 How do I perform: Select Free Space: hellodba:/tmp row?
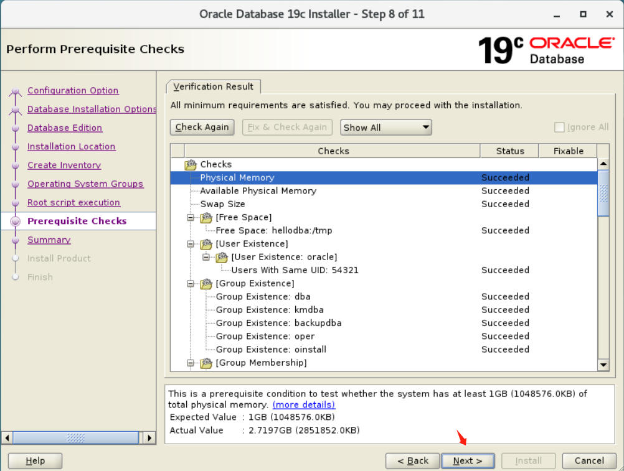click(384, 231)
